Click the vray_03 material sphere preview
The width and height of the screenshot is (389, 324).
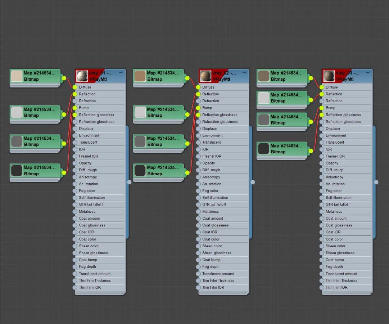329,76
